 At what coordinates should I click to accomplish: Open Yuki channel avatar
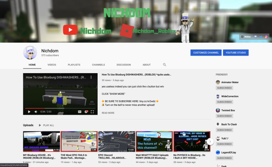[x=218, y=138]
